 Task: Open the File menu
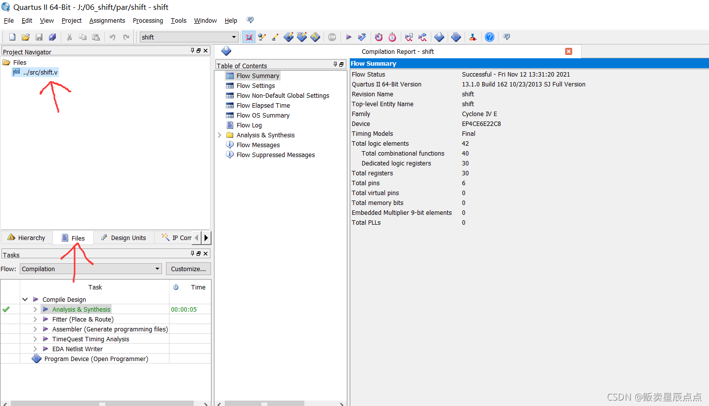click(x=9, y=20)
